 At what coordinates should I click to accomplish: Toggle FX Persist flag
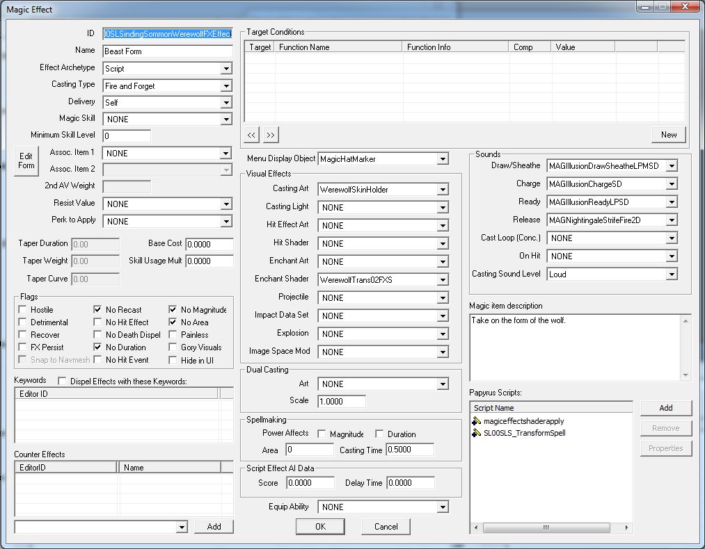click(x=22, y=347)
